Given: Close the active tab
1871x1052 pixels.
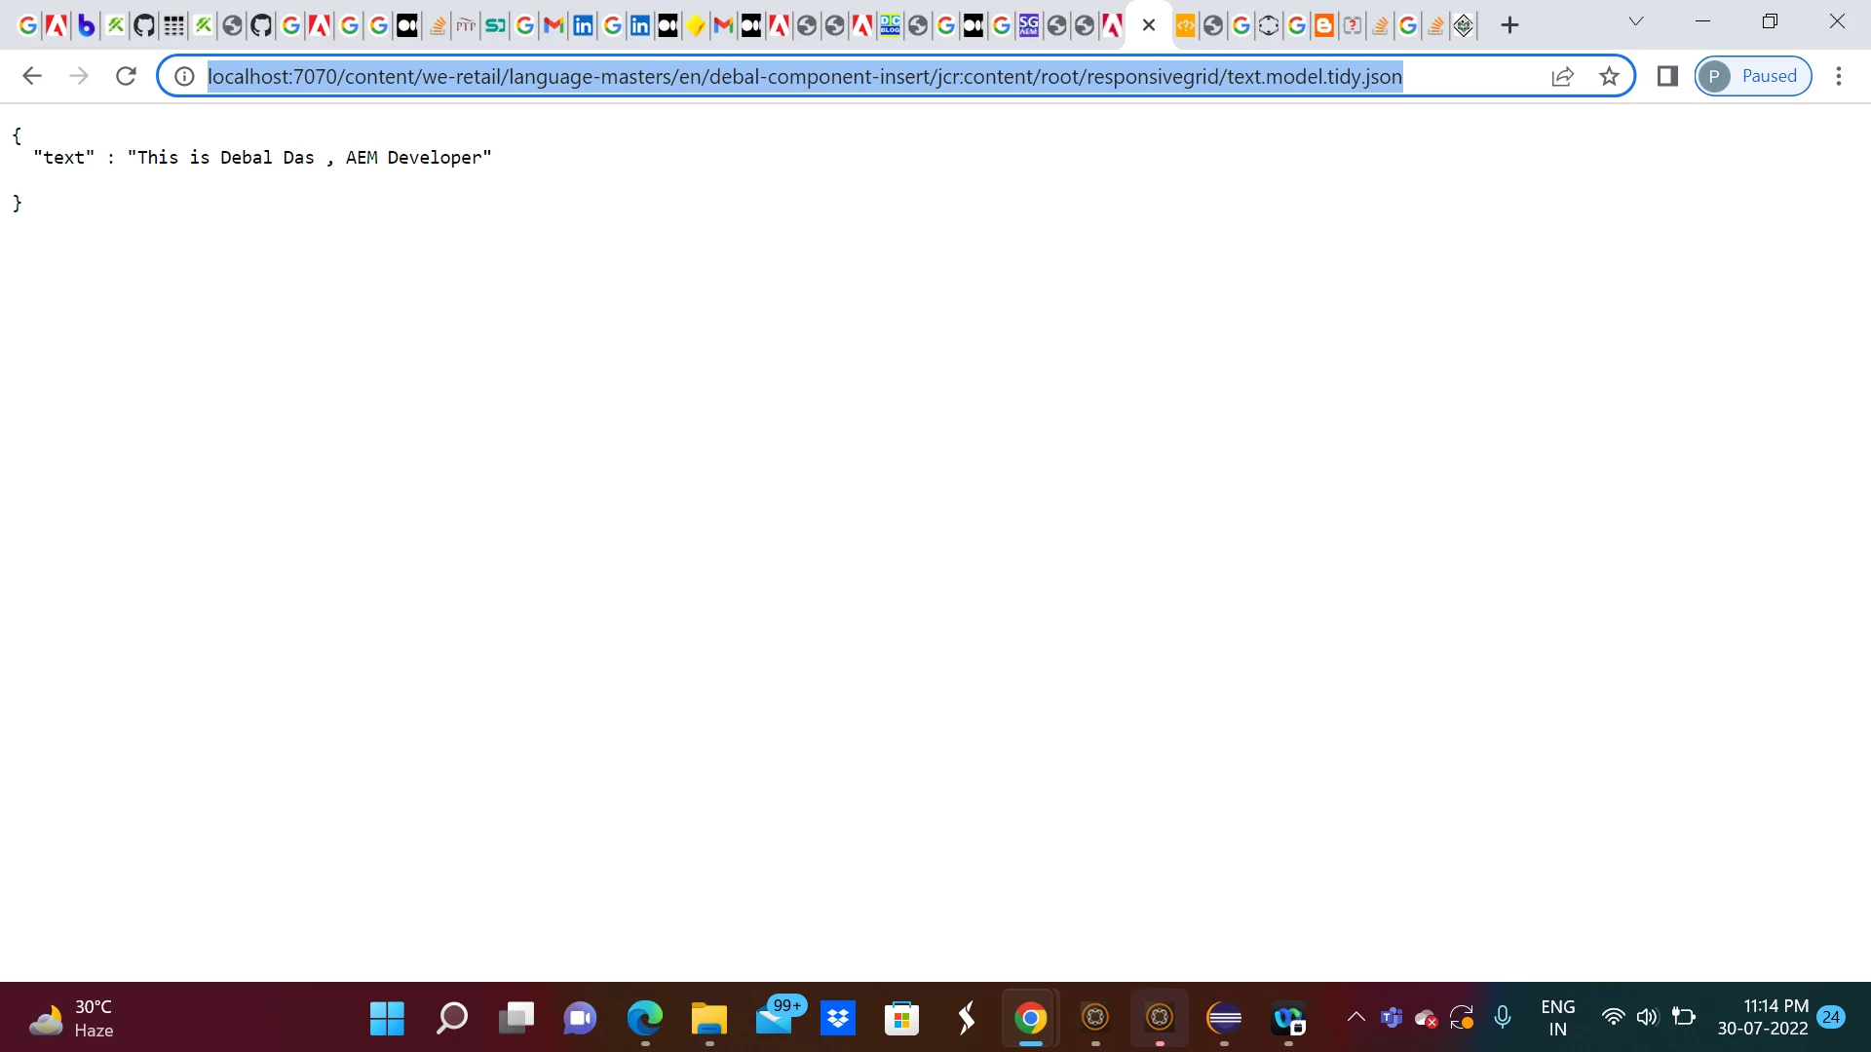Looking at the screenshot, I should point(1149,25).
